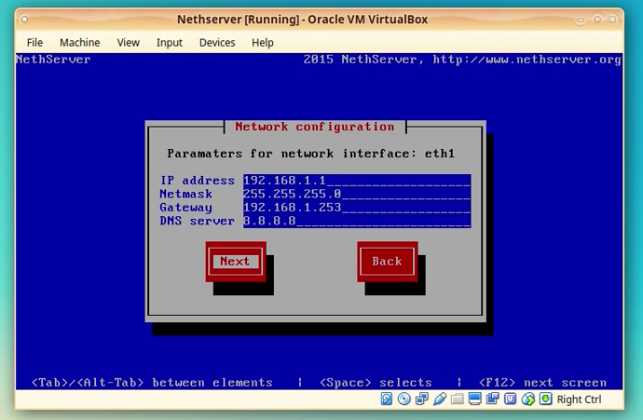The image size is (643, 420).
Task: Open the Input menu
Action: tap(170, 43)
